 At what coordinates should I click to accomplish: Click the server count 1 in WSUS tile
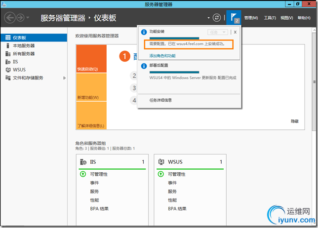(x=221, y=162)
